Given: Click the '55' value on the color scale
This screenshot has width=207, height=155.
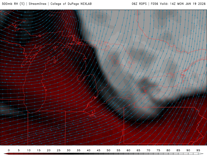Looking at the screenshot, I should pos(119,150).
